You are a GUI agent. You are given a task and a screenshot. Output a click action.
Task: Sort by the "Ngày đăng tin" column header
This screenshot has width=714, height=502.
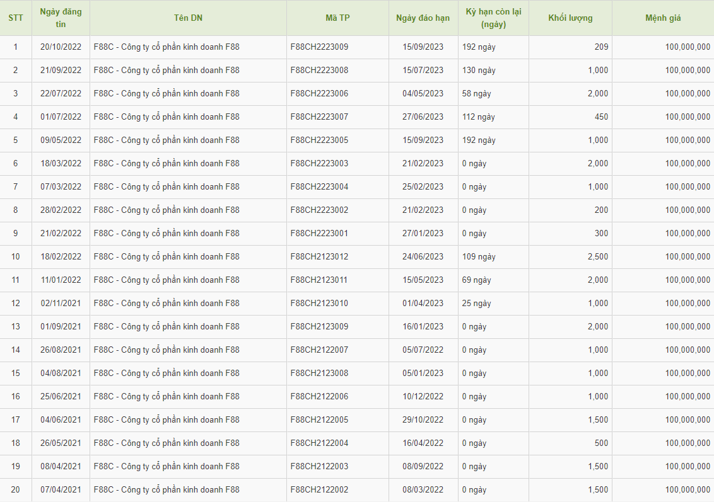pyautogui.click(x=61, y=18)
